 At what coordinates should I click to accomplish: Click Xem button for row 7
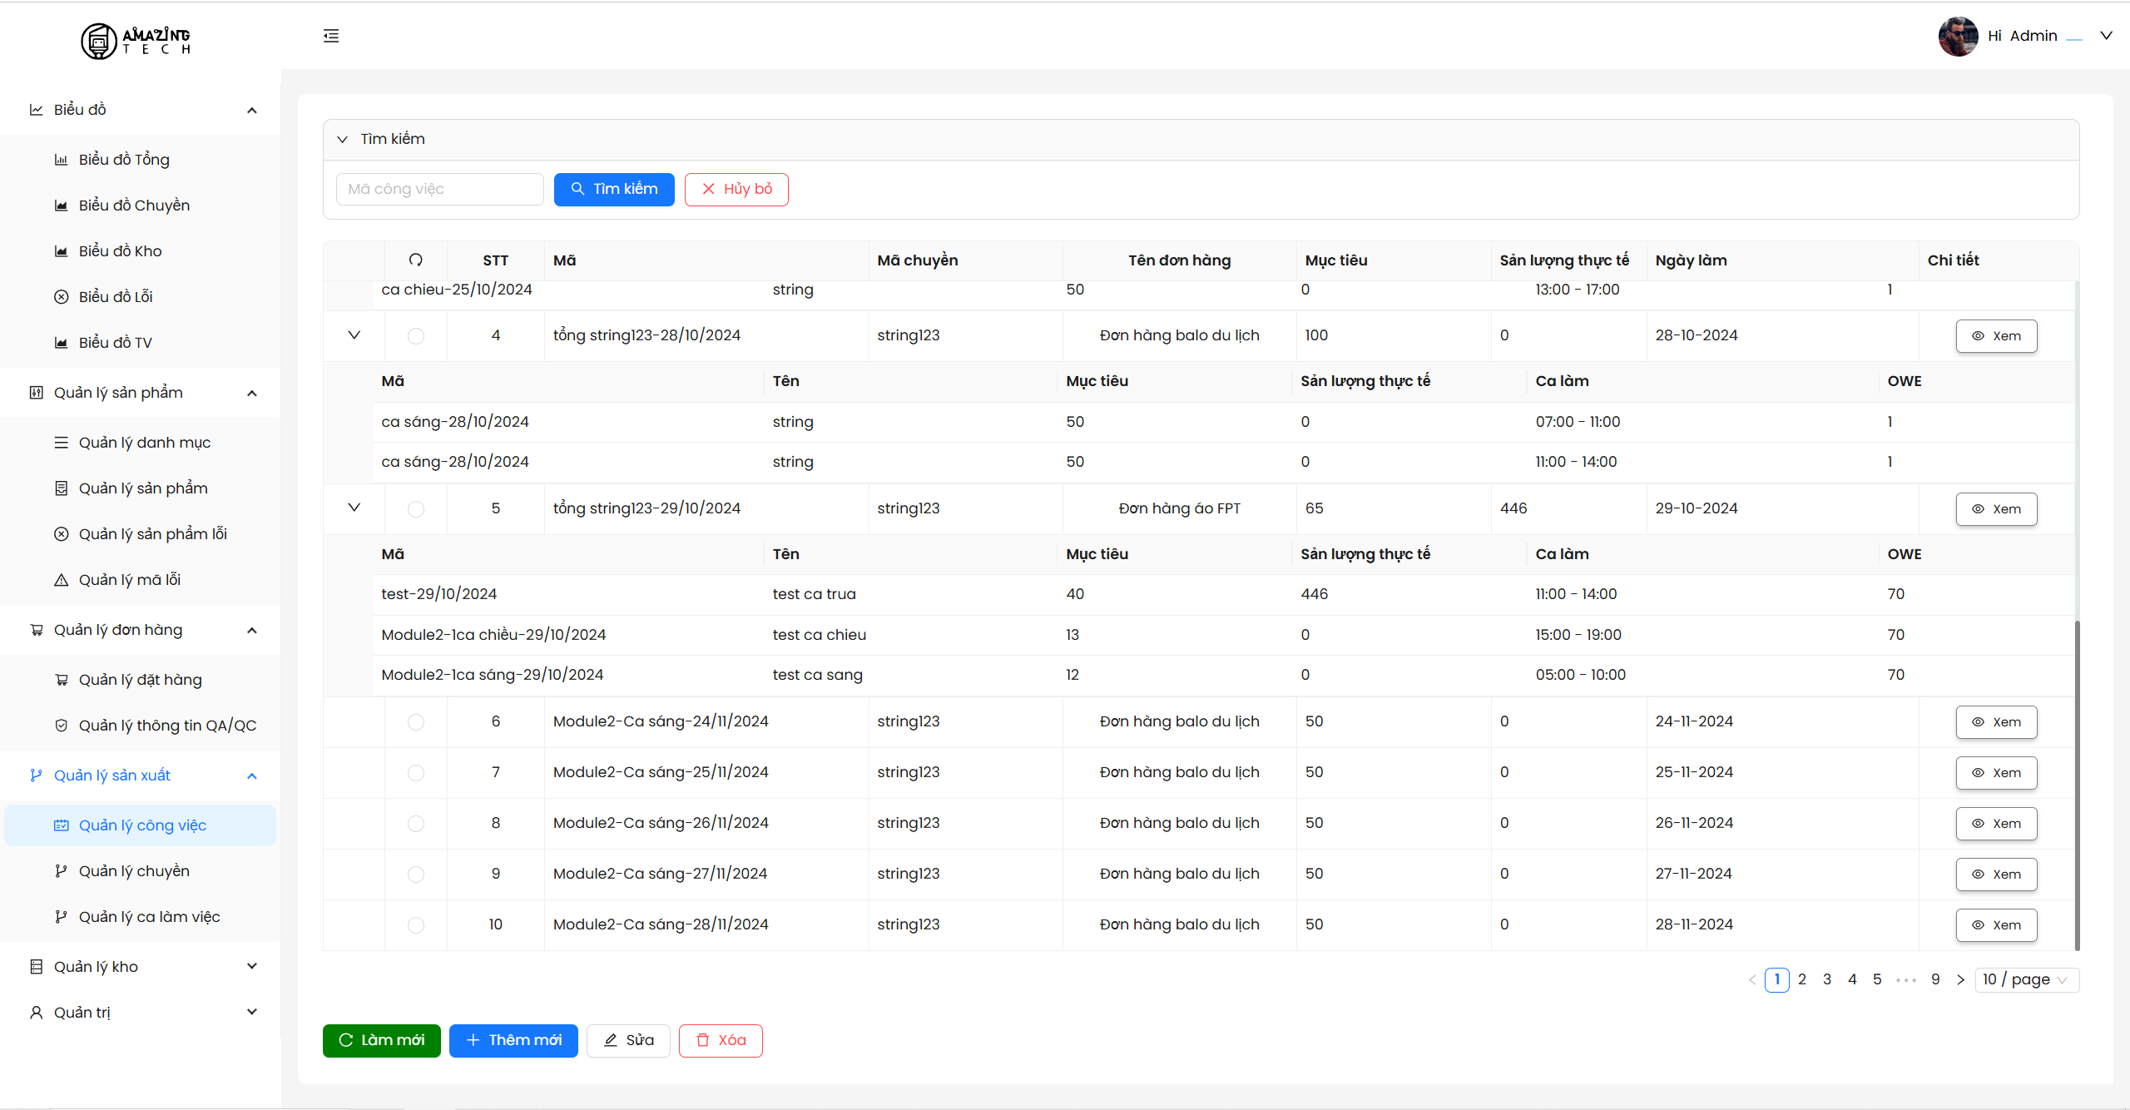[x=1996, y=773]
